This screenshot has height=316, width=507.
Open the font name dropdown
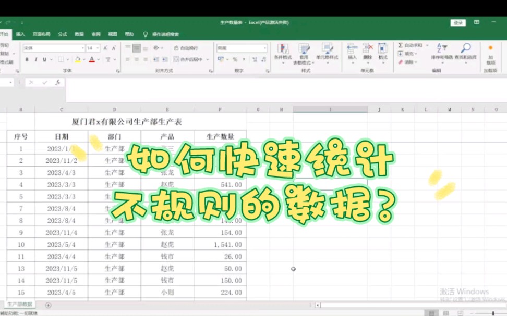[82, 48]
